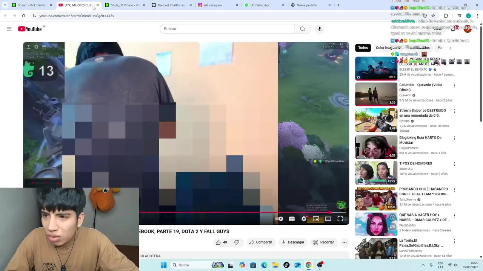This screenshot has height=271, width=483.
Task: Open a new browser tab with plus button
Action: 338,5
